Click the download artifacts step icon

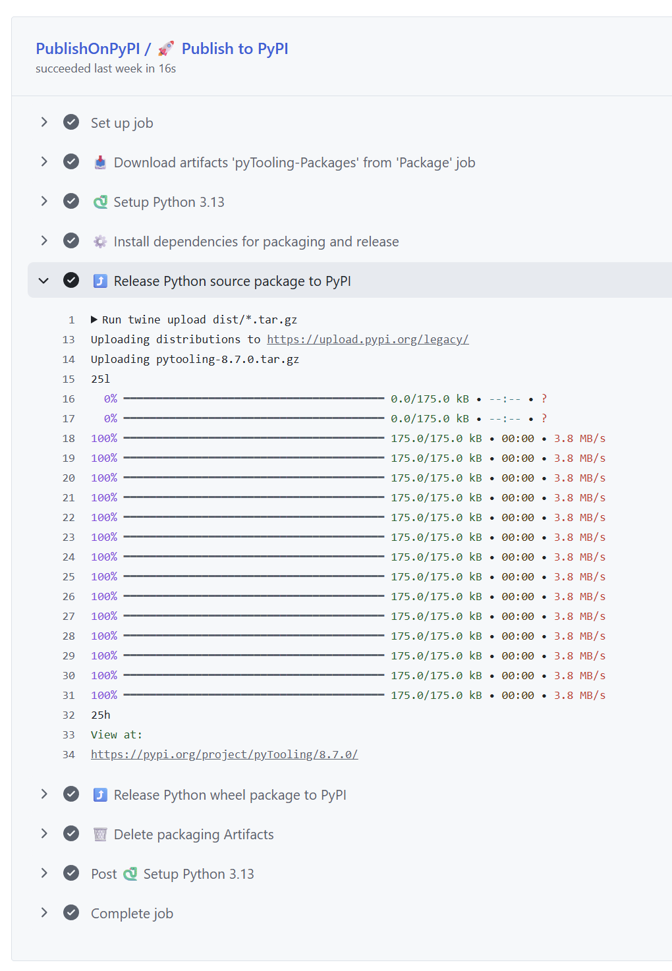click(x=100, y=163)
